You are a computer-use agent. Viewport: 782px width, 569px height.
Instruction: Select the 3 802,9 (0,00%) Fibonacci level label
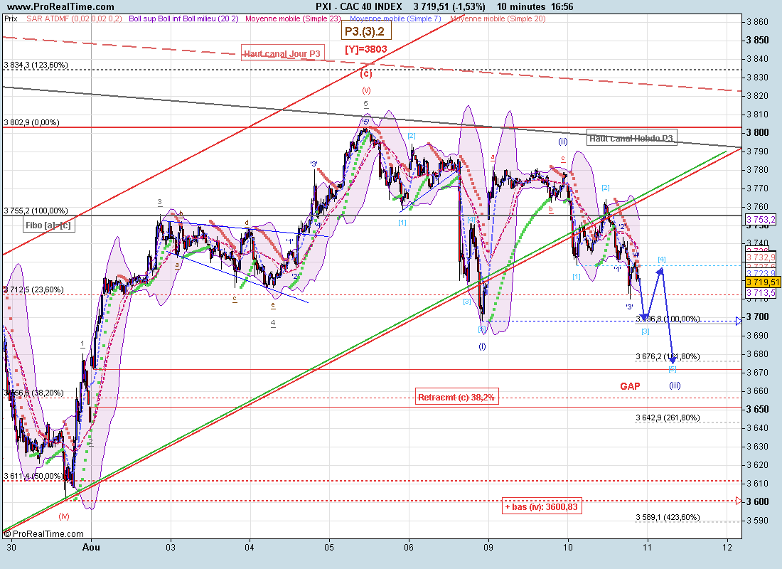tap(31, 122)
